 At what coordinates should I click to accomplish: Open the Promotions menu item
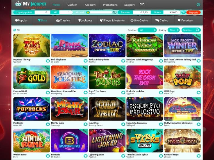coord(110,5)
